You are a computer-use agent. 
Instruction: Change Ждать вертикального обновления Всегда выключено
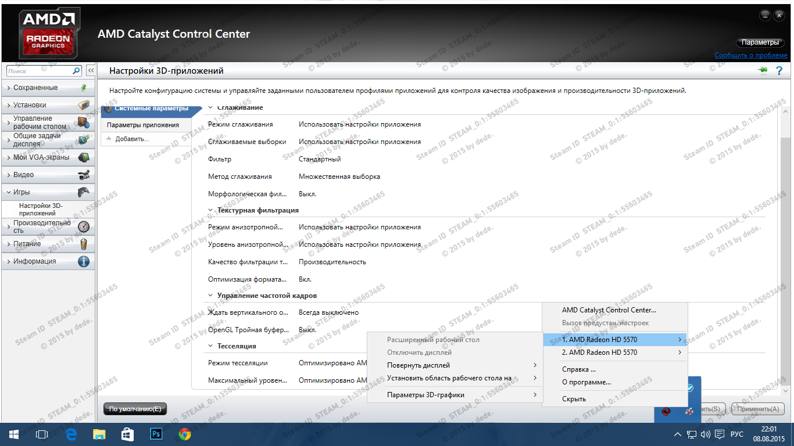point(328,312)
